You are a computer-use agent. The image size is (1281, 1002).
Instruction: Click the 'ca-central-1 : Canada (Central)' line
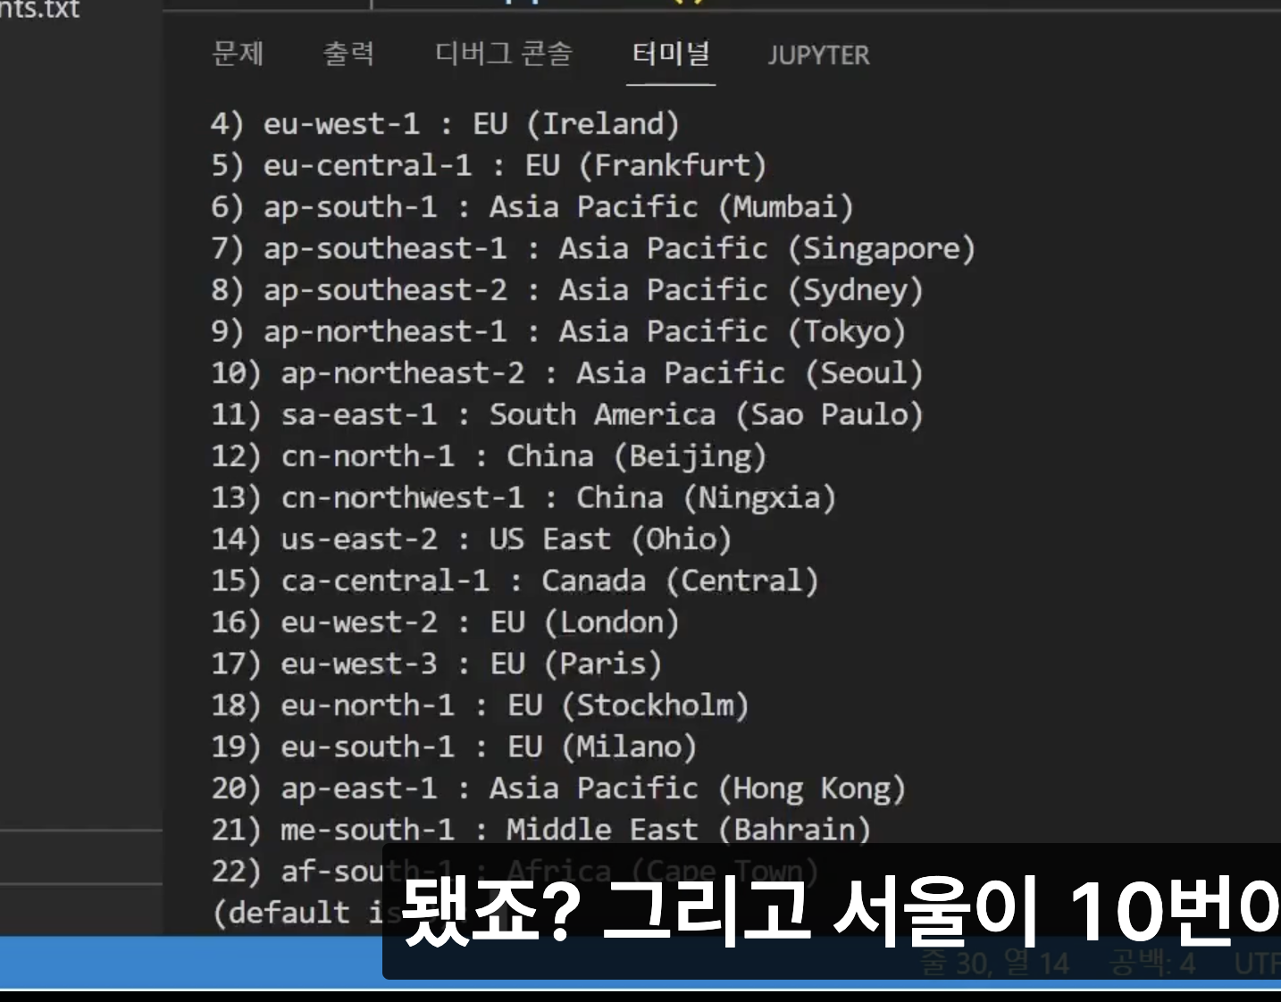click(x=515, y=580)
